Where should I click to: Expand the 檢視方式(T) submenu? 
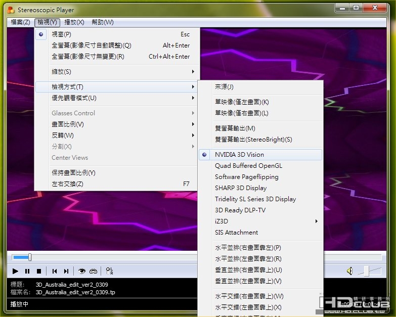pyautogui.click(x=117, y=87)
